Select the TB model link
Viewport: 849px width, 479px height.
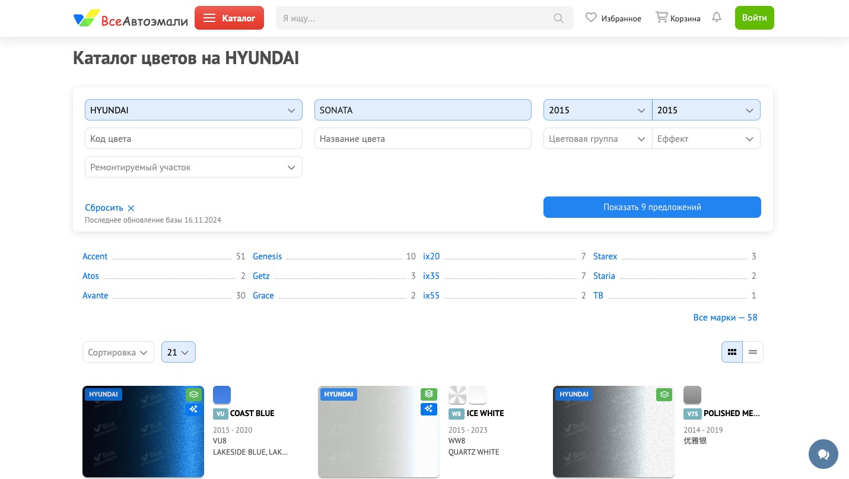(x=598, y=296)
